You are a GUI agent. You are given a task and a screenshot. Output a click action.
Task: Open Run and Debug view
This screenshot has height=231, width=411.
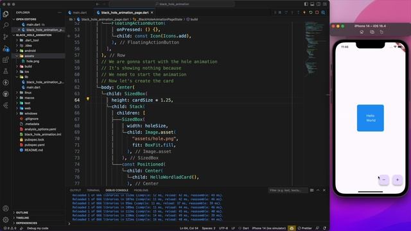tap(6, 49)
